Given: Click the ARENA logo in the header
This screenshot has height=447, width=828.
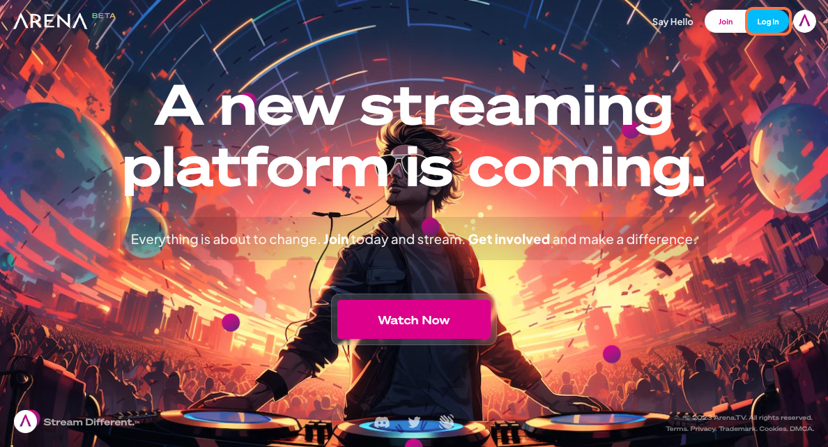Looking at the screenshot, I should [51, 21].
